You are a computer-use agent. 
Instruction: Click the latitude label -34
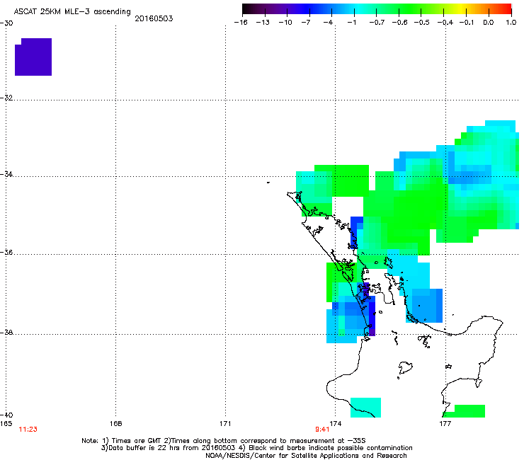coord(6,174)
